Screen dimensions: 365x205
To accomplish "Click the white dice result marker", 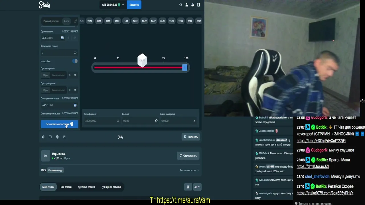I will 142,60.
